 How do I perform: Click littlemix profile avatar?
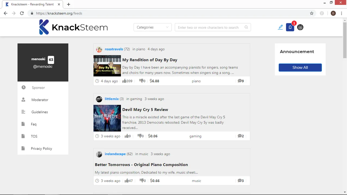pos(99,99)
